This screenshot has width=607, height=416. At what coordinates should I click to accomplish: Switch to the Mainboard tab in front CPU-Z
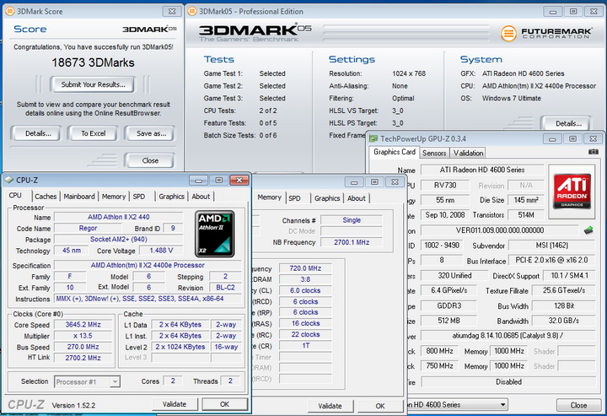pyautogui.click(x=79, y=197)
